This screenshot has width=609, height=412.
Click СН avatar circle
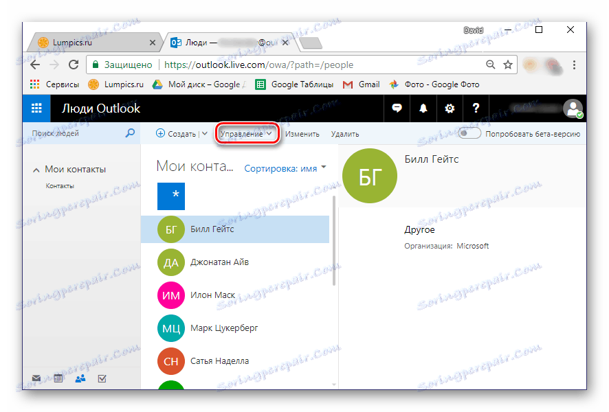[x=171, y=361]
